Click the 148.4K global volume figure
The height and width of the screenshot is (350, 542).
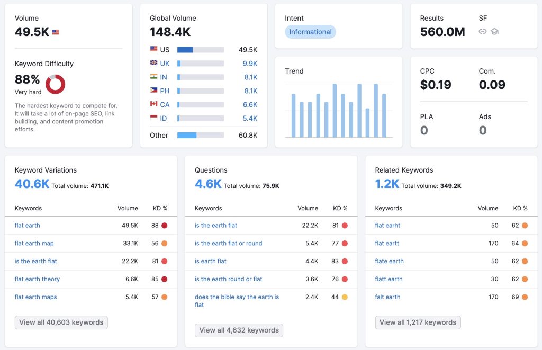[170, 32]
